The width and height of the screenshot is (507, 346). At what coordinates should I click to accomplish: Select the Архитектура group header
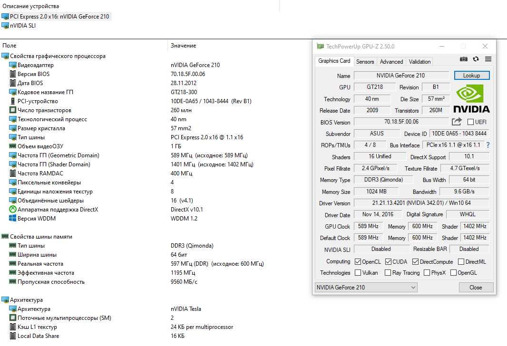tap(26, 300)
